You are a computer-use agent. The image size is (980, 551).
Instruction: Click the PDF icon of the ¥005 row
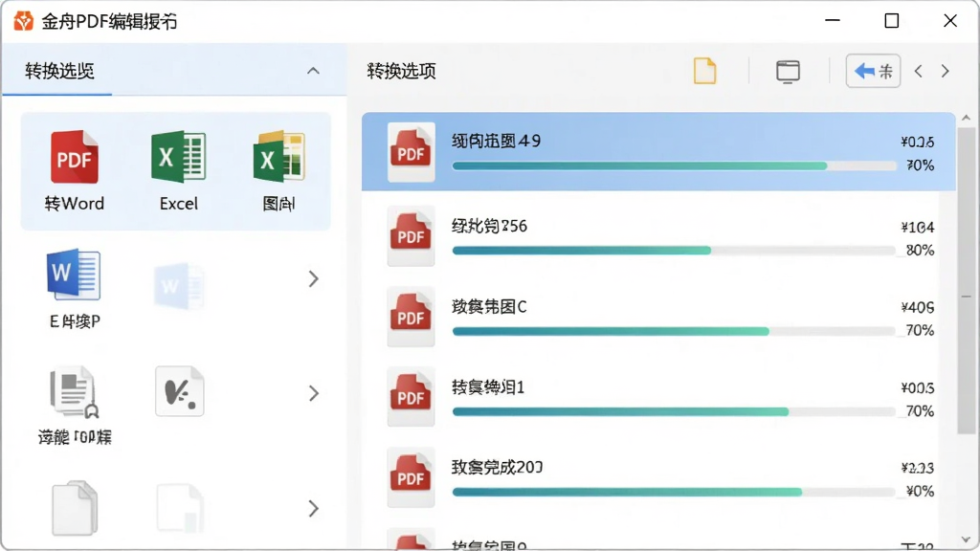pyautogui.click(x=411, y=397)
